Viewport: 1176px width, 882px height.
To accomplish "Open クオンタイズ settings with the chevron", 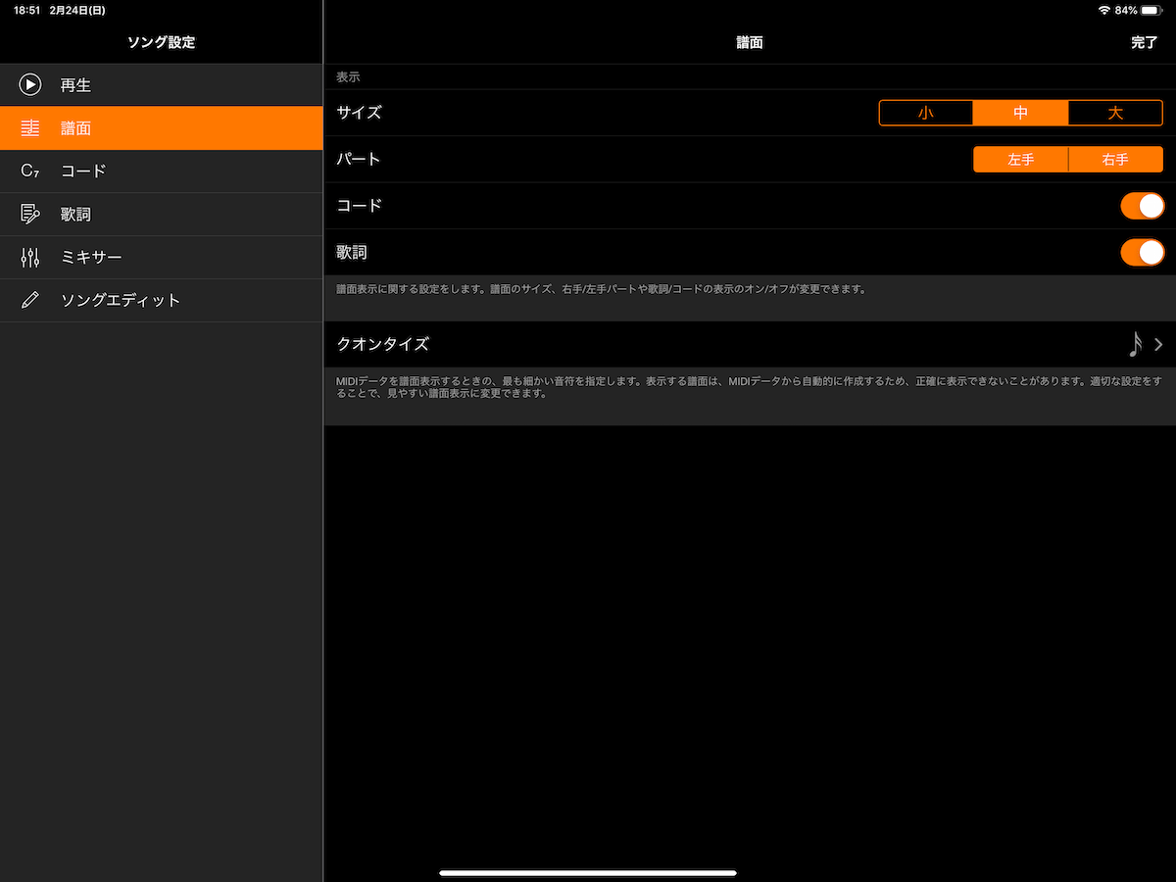I will click(1158, 344).
